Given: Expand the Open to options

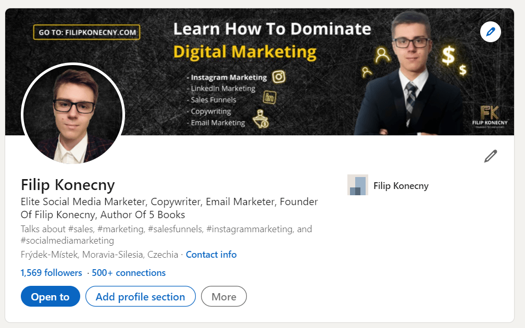Looking at the screenshot, I should point(50,297).
